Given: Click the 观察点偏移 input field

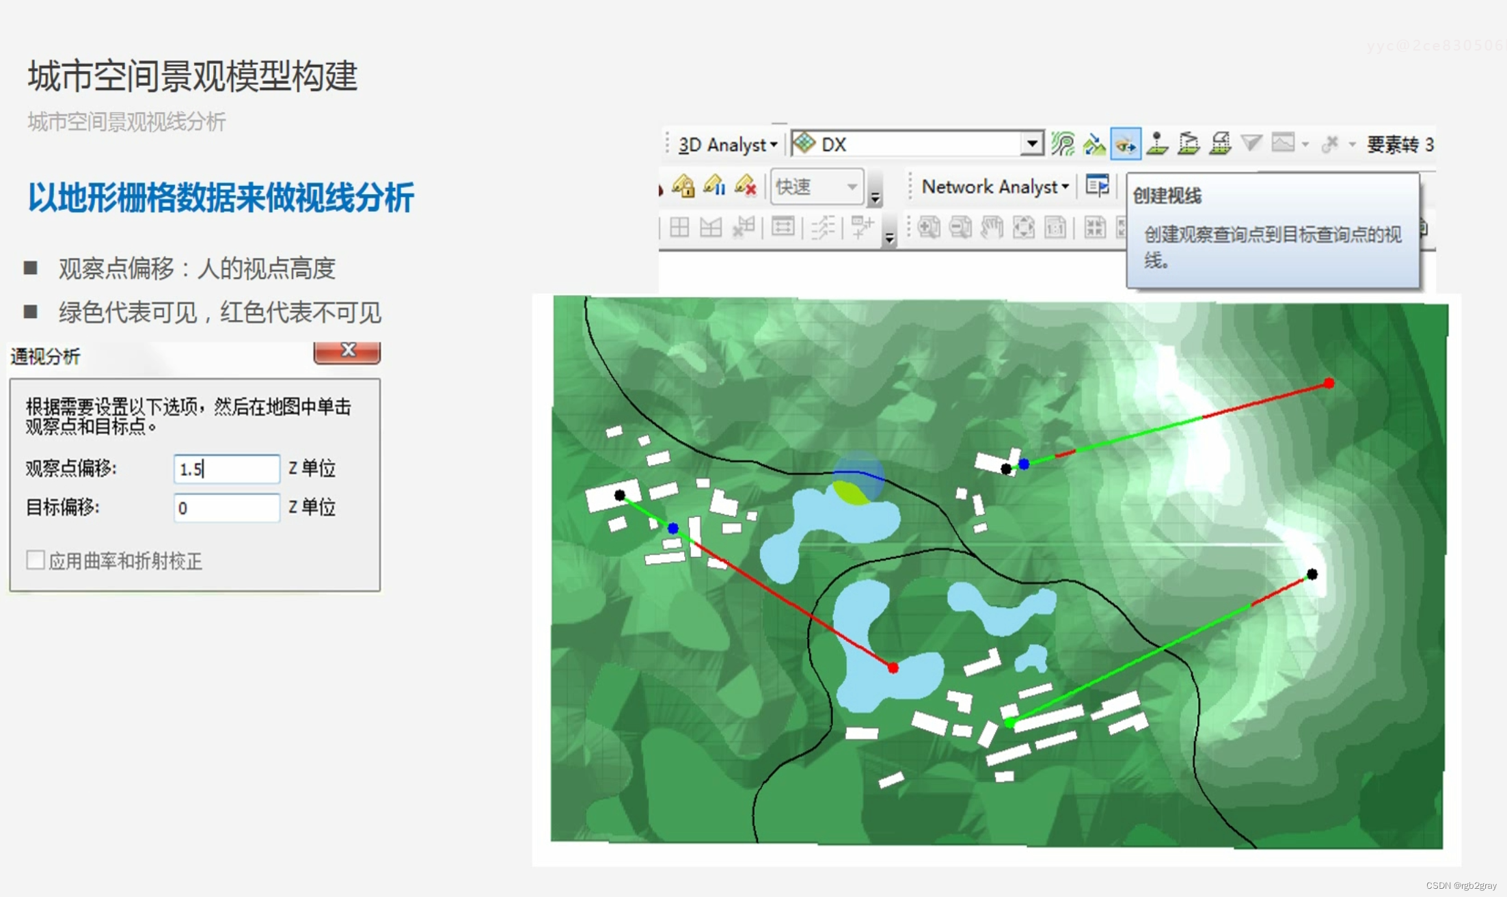Looking at the screenshot, I should coord(226,469).
